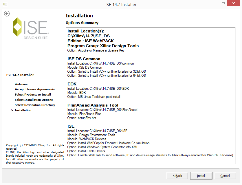Click the ISE_DS\common install location line

point(101,63)
